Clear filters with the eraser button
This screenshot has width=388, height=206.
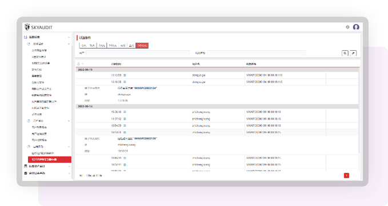353,53
